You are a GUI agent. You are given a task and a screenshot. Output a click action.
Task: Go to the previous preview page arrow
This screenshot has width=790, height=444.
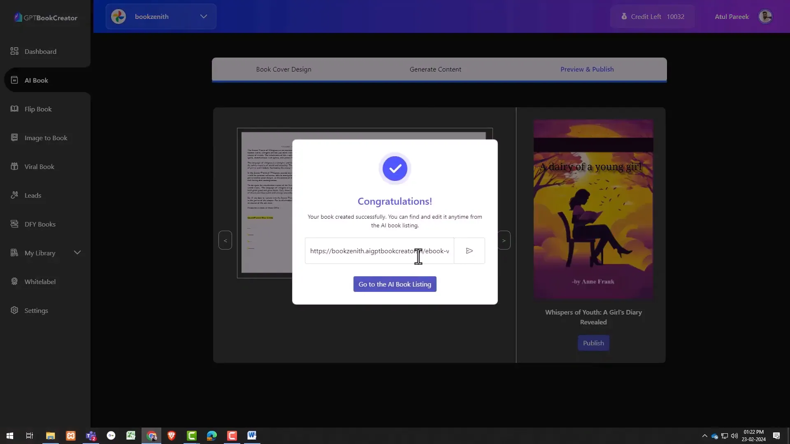pyautogui.click(x=225, y=240)
